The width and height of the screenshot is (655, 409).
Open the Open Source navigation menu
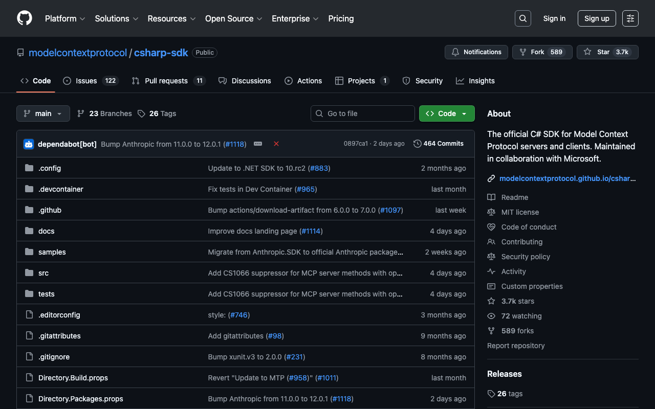(233, 18)
